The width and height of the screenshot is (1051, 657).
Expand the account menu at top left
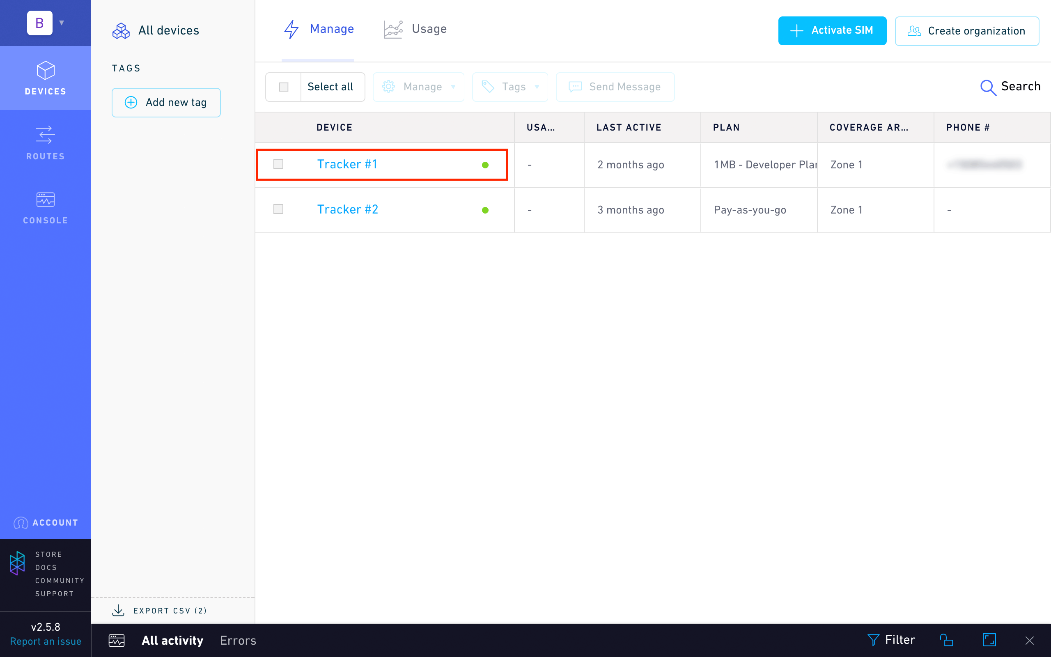(x=61, y=21)
